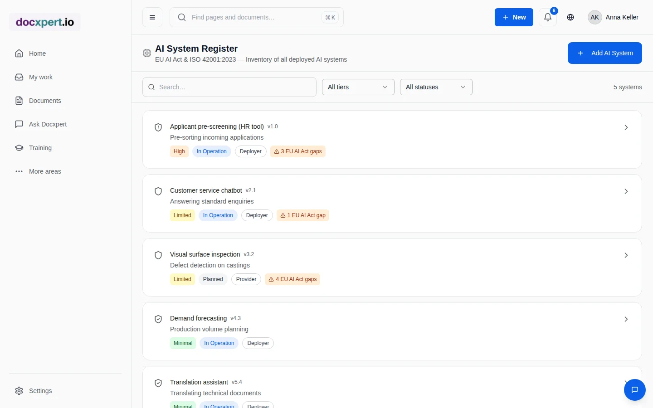Screen dimensions: 653x408
Task: Click the shield icon of Customer service chatbot
Action: pyautogui.click(x=158, y=191)
